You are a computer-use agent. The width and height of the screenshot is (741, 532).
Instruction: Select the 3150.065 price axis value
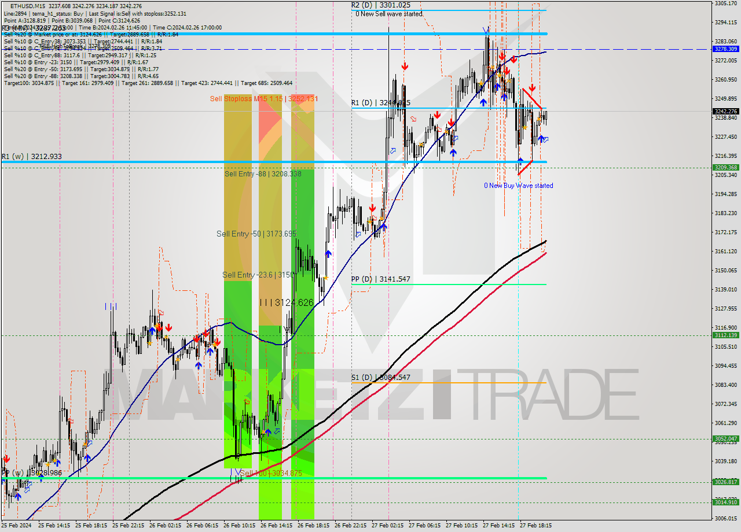725,270
